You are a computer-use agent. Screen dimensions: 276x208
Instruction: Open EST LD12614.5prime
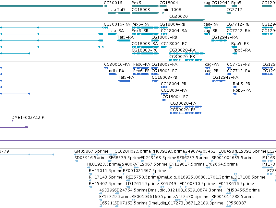click(142, 184)
